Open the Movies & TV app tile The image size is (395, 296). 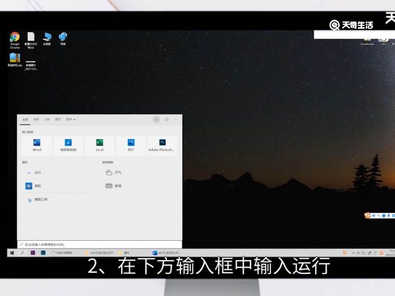tap(68, 145)
